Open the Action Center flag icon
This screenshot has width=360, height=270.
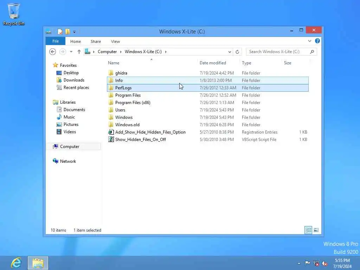(x=307, y=263)
